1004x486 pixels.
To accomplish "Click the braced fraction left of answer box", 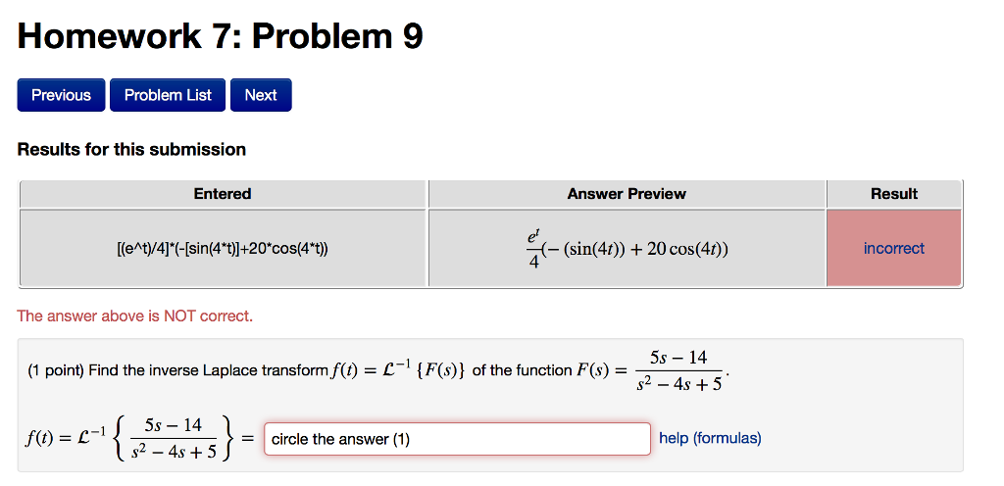I will point(173,439).
